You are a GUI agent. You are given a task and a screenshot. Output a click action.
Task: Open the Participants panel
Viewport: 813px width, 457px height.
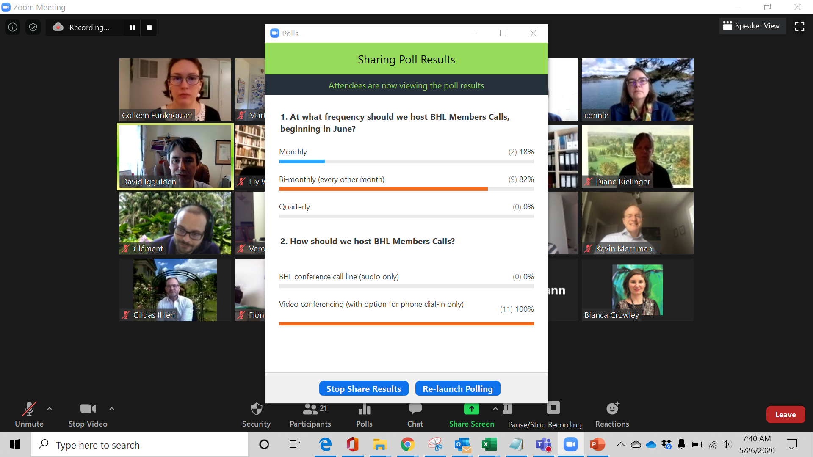(x=310, y=415)
